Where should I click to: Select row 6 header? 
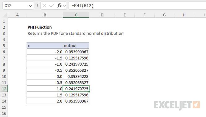[x=4, y=52]
